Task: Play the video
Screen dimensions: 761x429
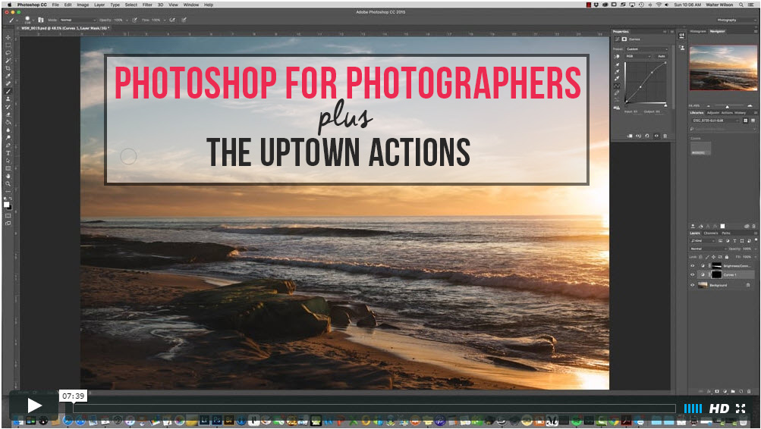Action: 34,406
